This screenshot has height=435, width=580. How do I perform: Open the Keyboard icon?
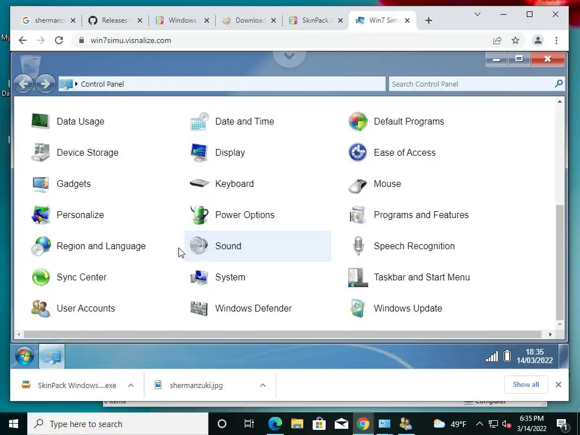tap(199, 183)
